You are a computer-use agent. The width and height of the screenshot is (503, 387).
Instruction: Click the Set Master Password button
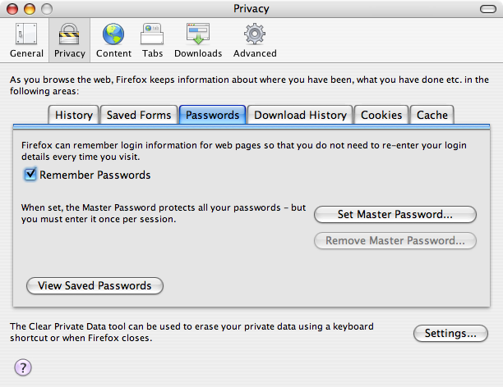395,215
